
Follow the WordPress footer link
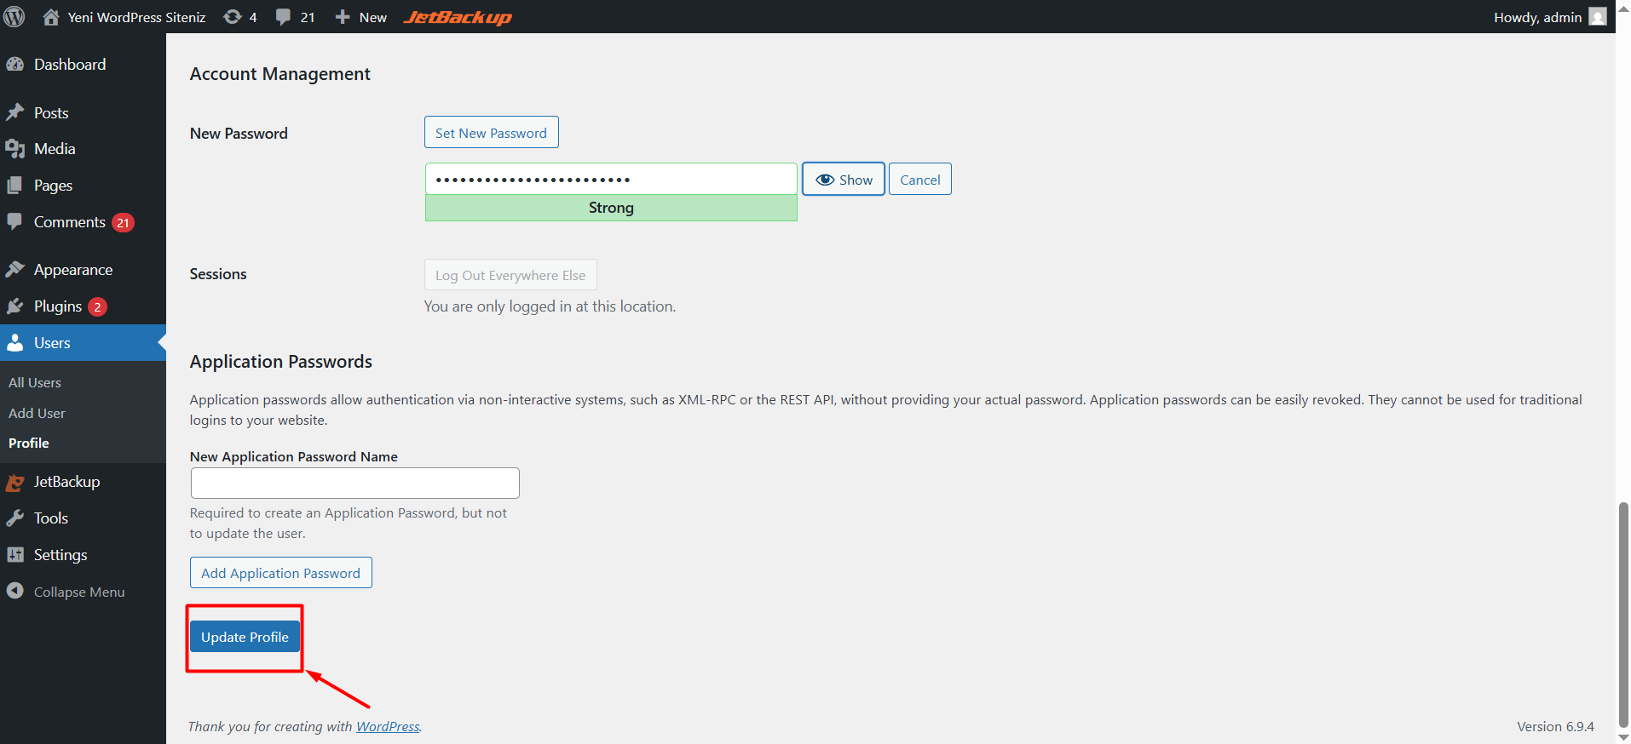(x=388, y=726)
